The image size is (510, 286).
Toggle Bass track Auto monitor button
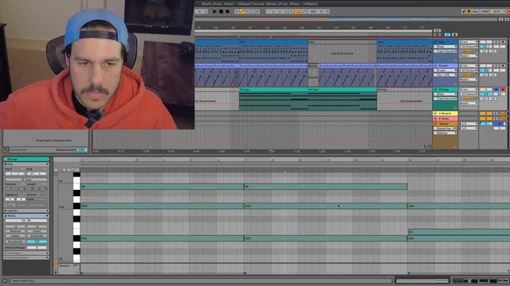(x=468, y=51)
